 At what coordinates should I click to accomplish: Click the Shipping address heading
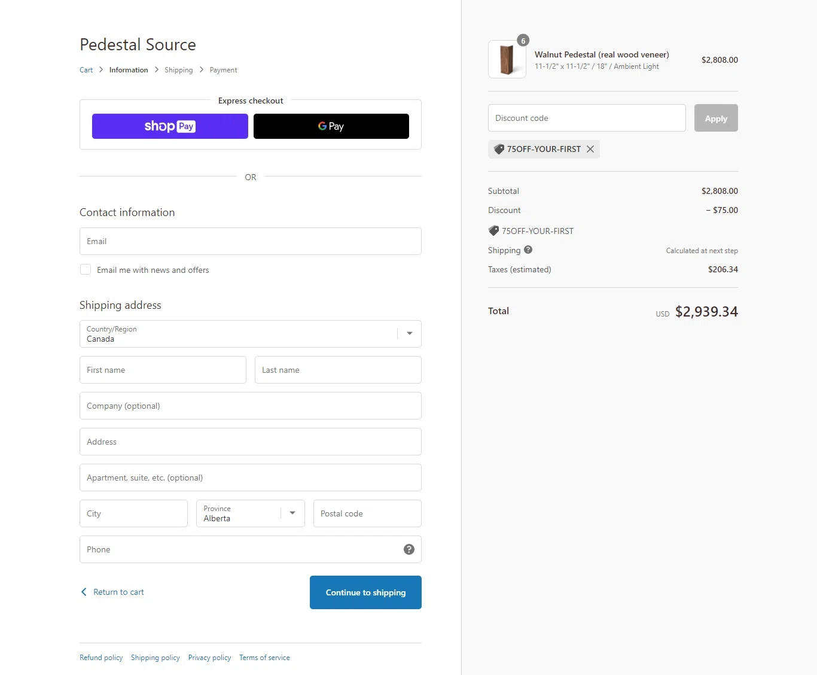click(x=120, y=305)
